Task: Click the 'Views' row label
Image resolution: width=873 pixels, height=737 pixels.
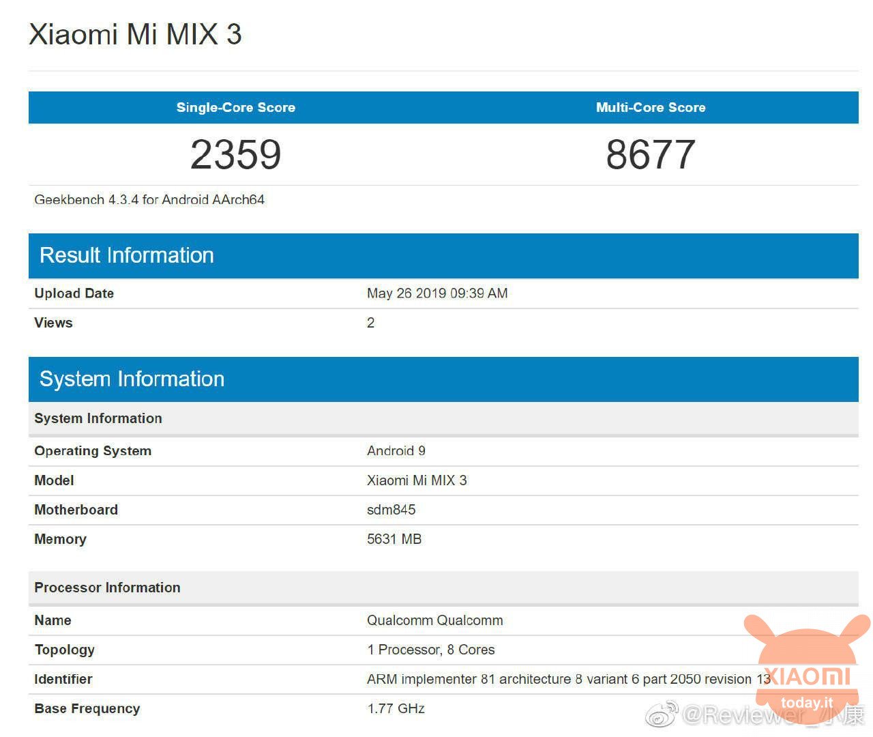Action: (53, 323)
